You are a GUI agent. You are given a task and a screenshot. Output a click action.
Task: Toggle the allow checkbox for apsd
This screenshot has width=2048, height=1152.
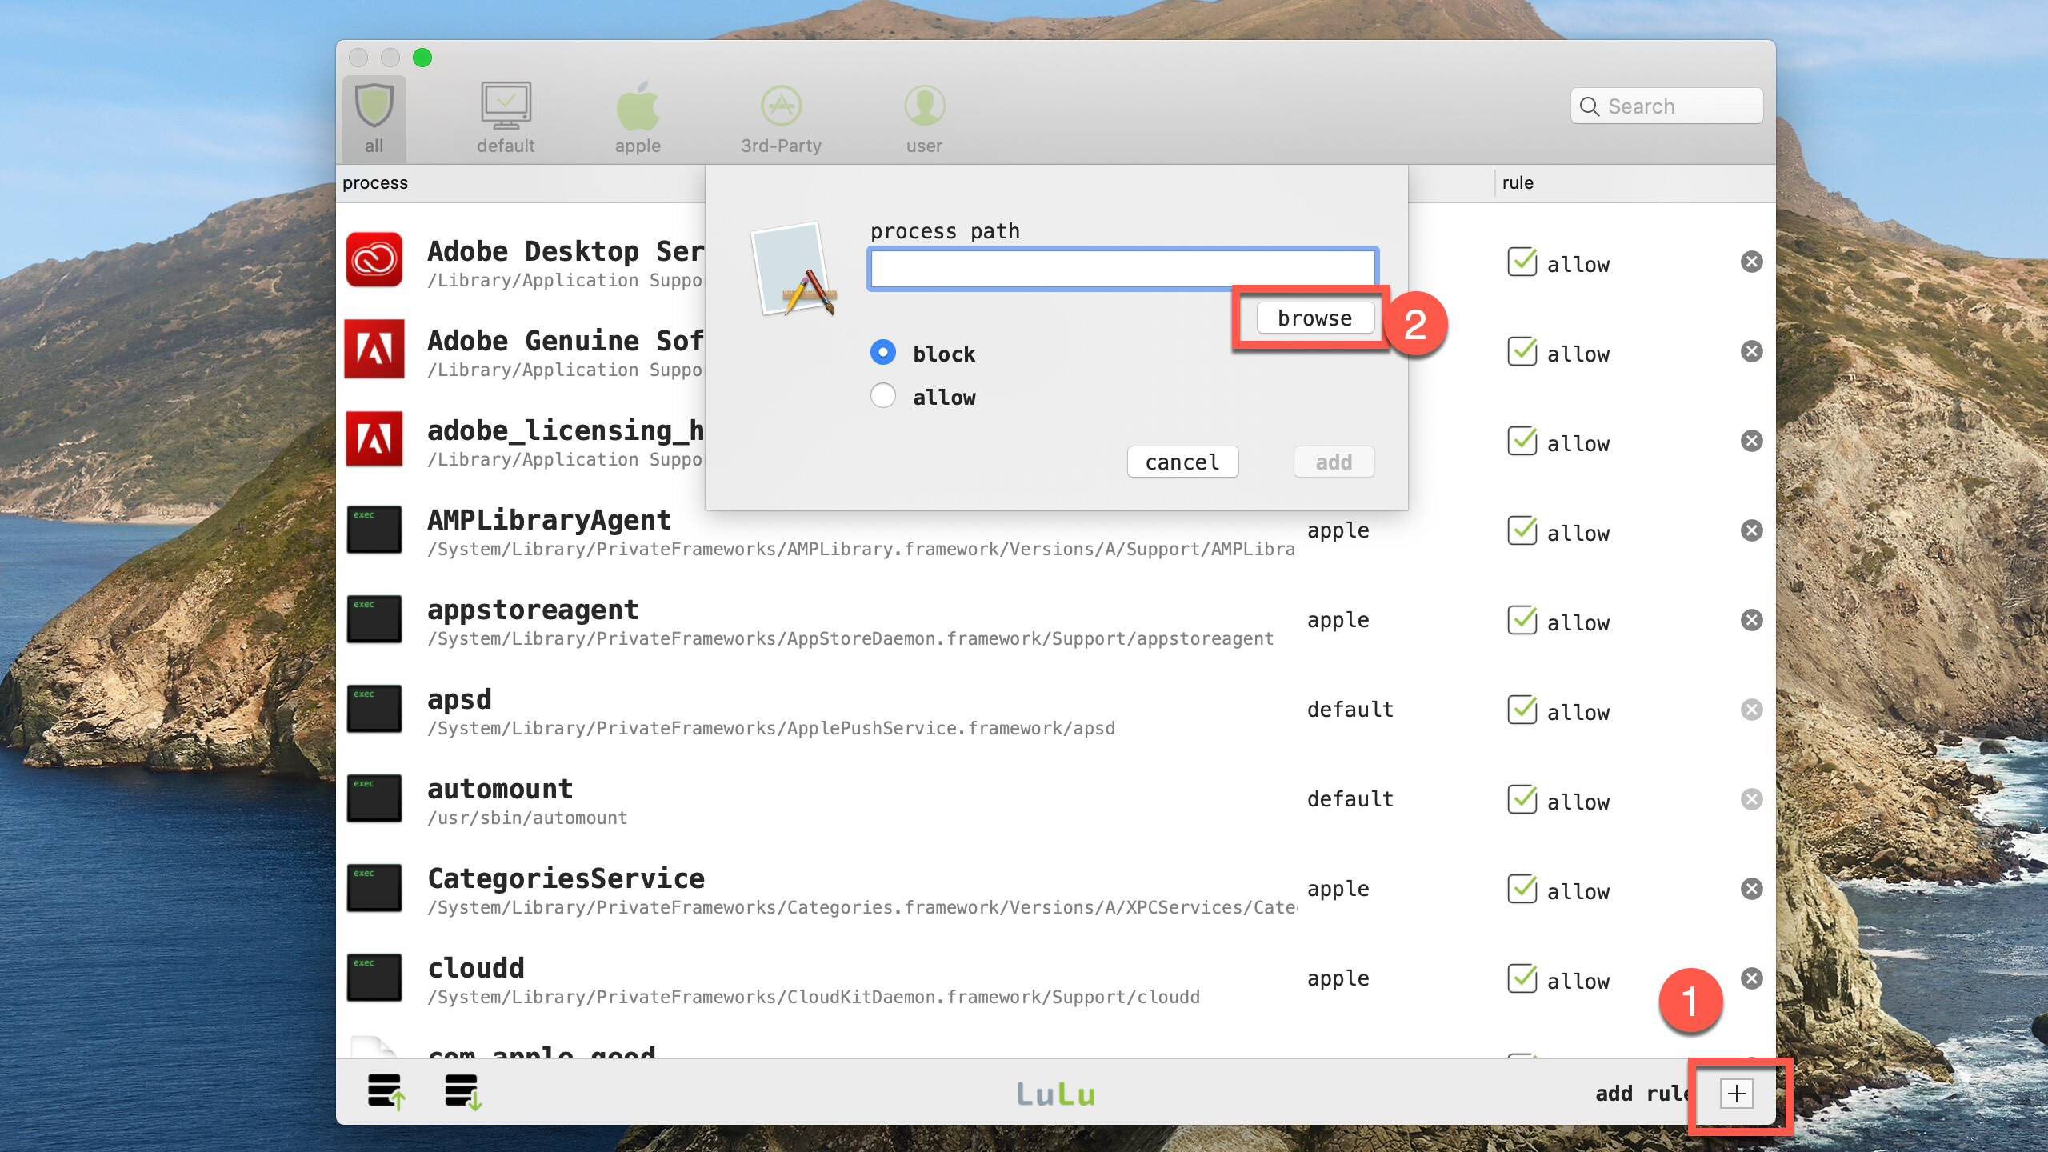(1521, 710)
